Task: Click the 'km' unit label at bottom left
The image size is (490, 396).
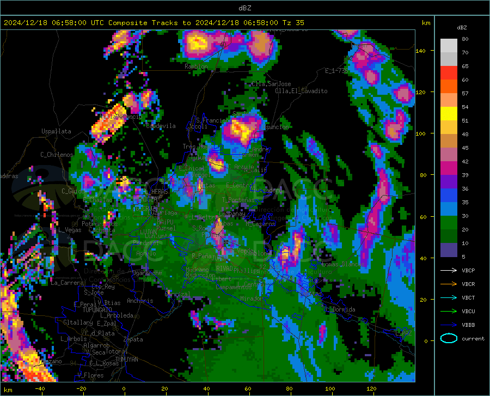Action: click(x=8, y=390)
